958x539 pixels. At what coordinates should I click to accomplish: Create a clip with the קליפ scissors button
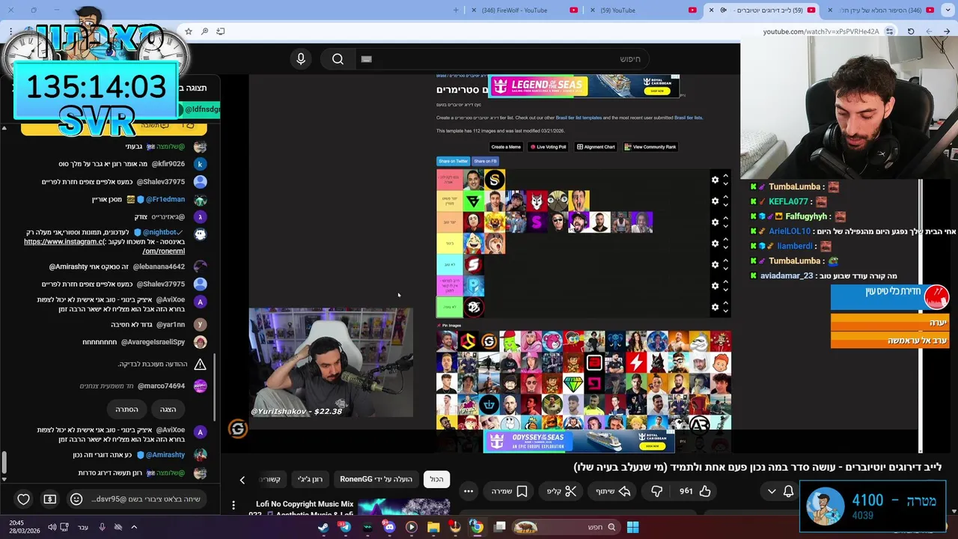point(561,491)
